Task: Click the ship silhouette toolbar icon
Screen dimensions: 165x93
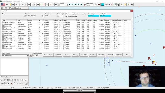Action: 112,5
